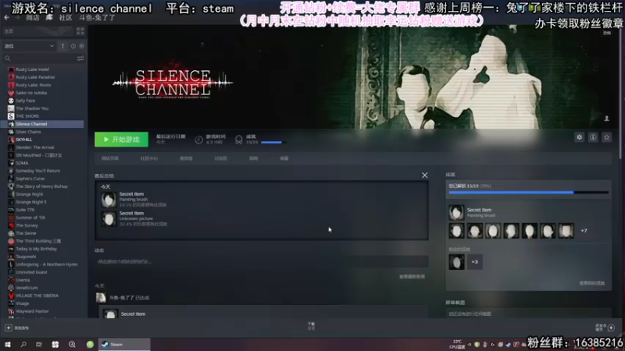The image size is (625, 351).
Task: Click the unlocked 15/19 achievements progress bar
Action: 529,193
